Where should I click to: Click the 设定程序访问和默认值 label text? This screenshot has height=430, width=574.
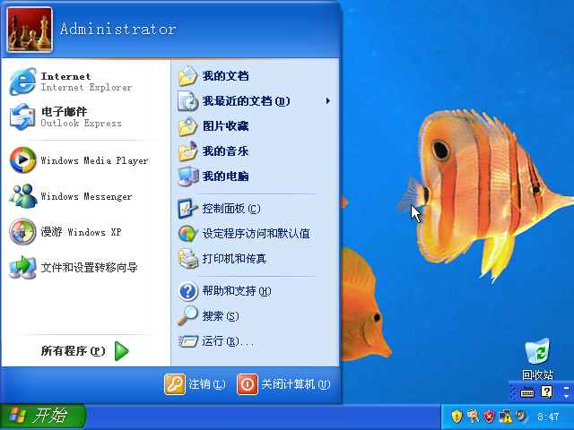tap(257, 233)
